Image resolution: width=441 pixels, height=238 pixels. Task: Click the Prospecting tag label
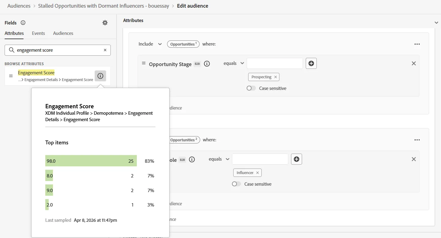coord(261,77)
